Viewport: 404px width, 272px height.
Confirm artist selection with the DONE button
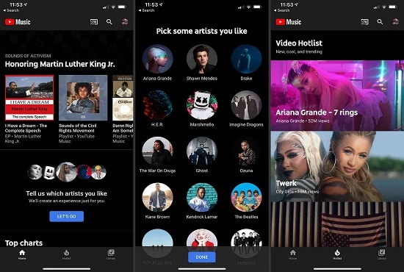202,257
